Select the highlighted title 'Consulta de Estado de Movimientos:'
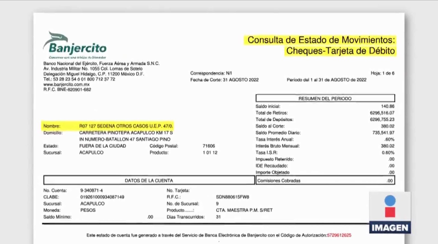438x244 pixels. click(321, 40)
